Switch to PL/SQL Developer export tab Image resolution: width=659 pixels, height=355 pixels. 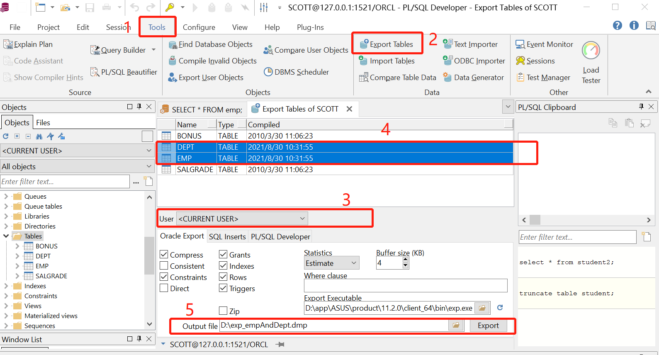(x=280, y=236)
